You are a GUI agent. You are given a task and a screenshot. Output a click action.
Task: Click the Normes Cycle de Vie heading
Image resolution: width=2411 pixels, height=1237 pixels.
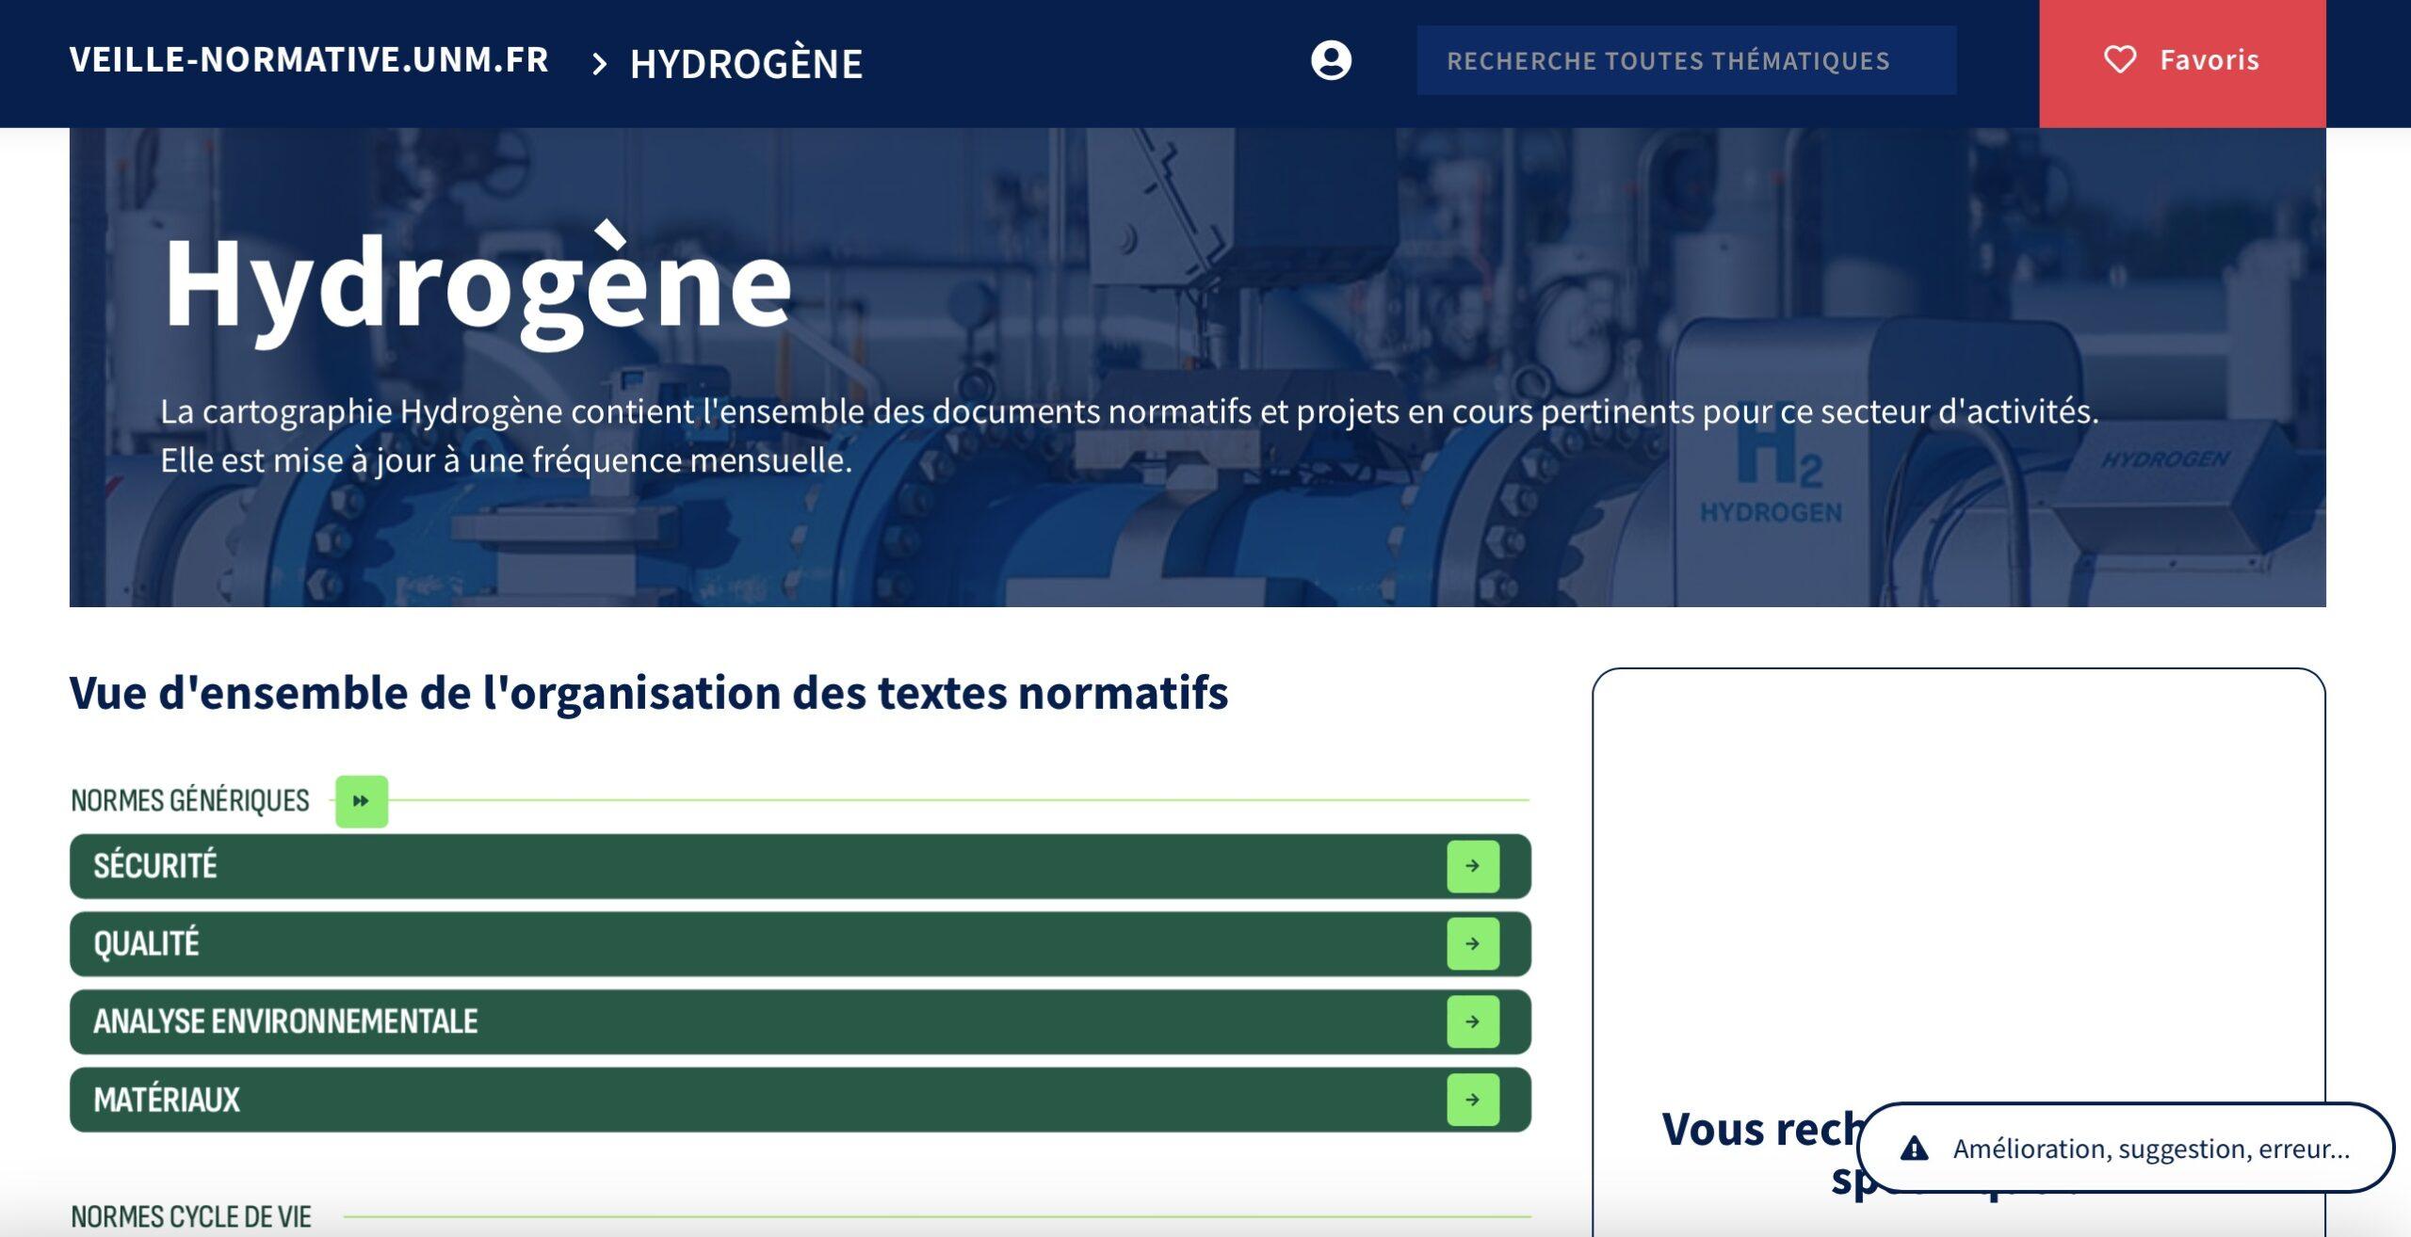pos(191,1216)
